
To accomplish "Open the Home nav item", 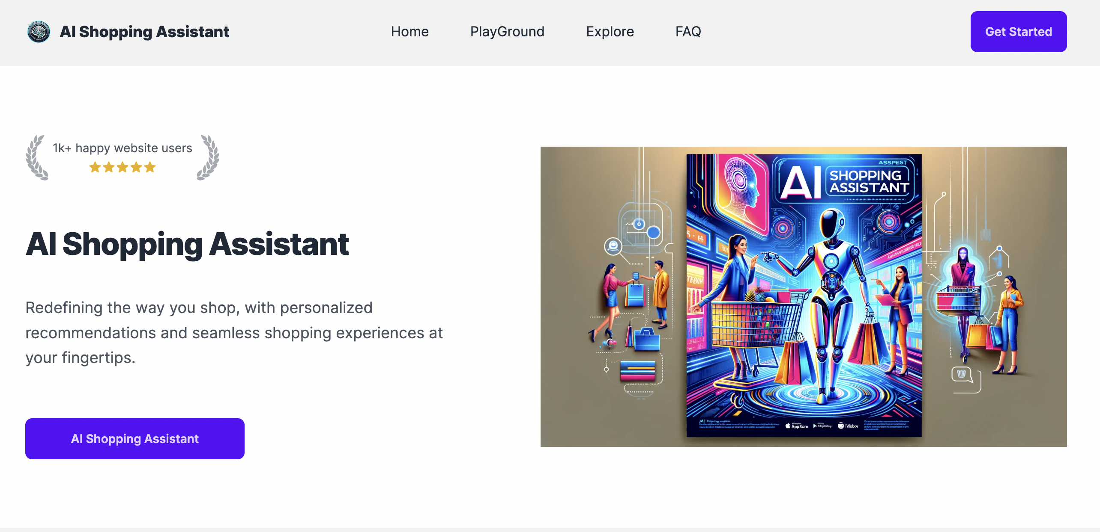I will pos(410,32).
